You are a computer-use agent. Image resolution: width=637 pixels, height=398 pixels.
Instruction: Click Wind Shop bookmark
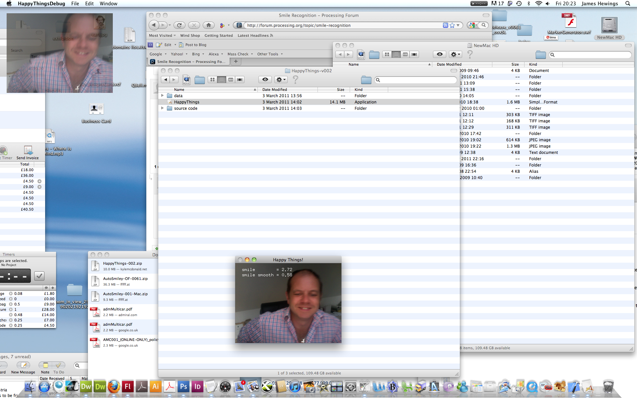tap(190, 35)
